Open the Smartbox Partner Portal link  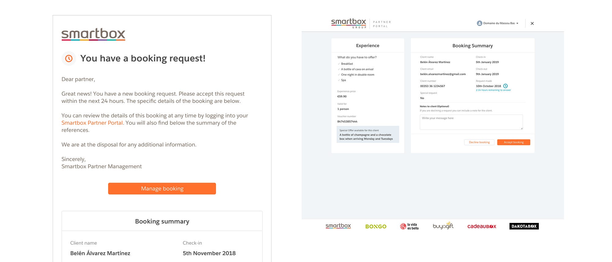92,123
